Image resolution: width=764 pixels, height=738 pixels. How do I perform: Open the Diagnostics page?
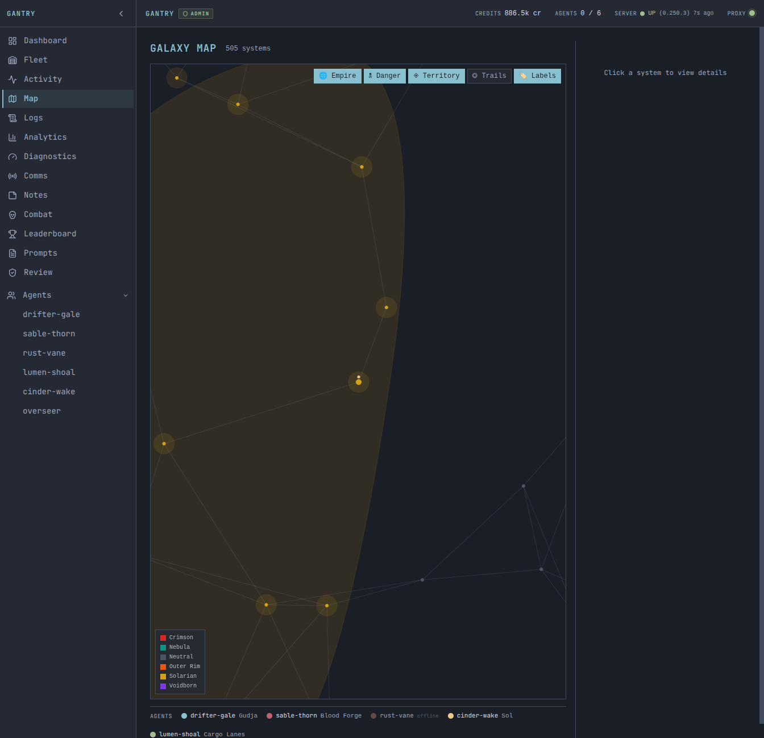pyautogui.click(x=68, y=157)
